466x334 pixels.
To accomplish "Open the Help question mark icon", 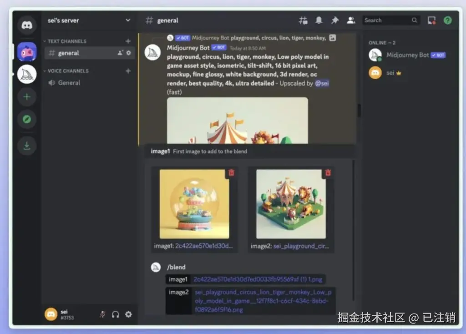I will point(448,20).
